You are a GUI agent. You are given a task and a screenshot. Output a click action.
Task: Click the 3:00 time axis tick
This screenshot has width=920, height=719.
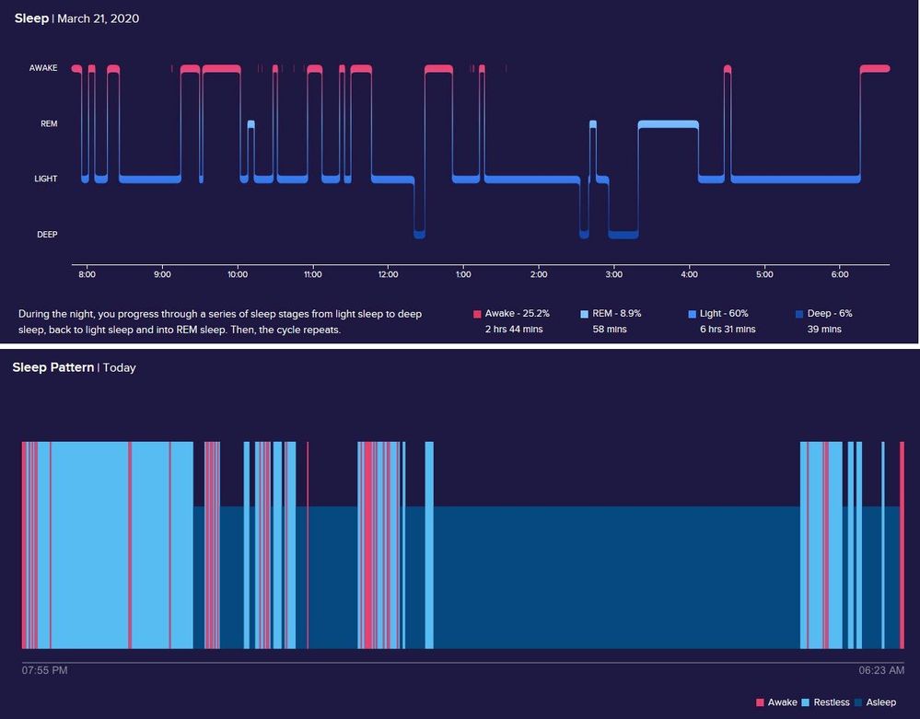point(613,274)
